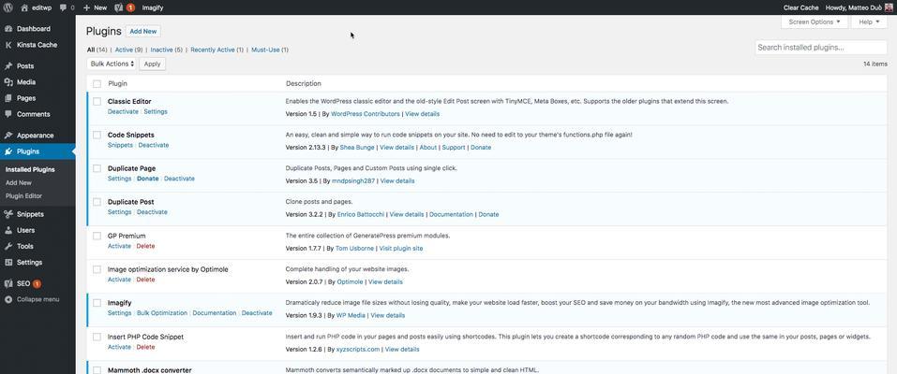This screenshot has height=374, width=897.
Task: Open Code Snippets' Snippets link
Action: (x=120, y=145)
